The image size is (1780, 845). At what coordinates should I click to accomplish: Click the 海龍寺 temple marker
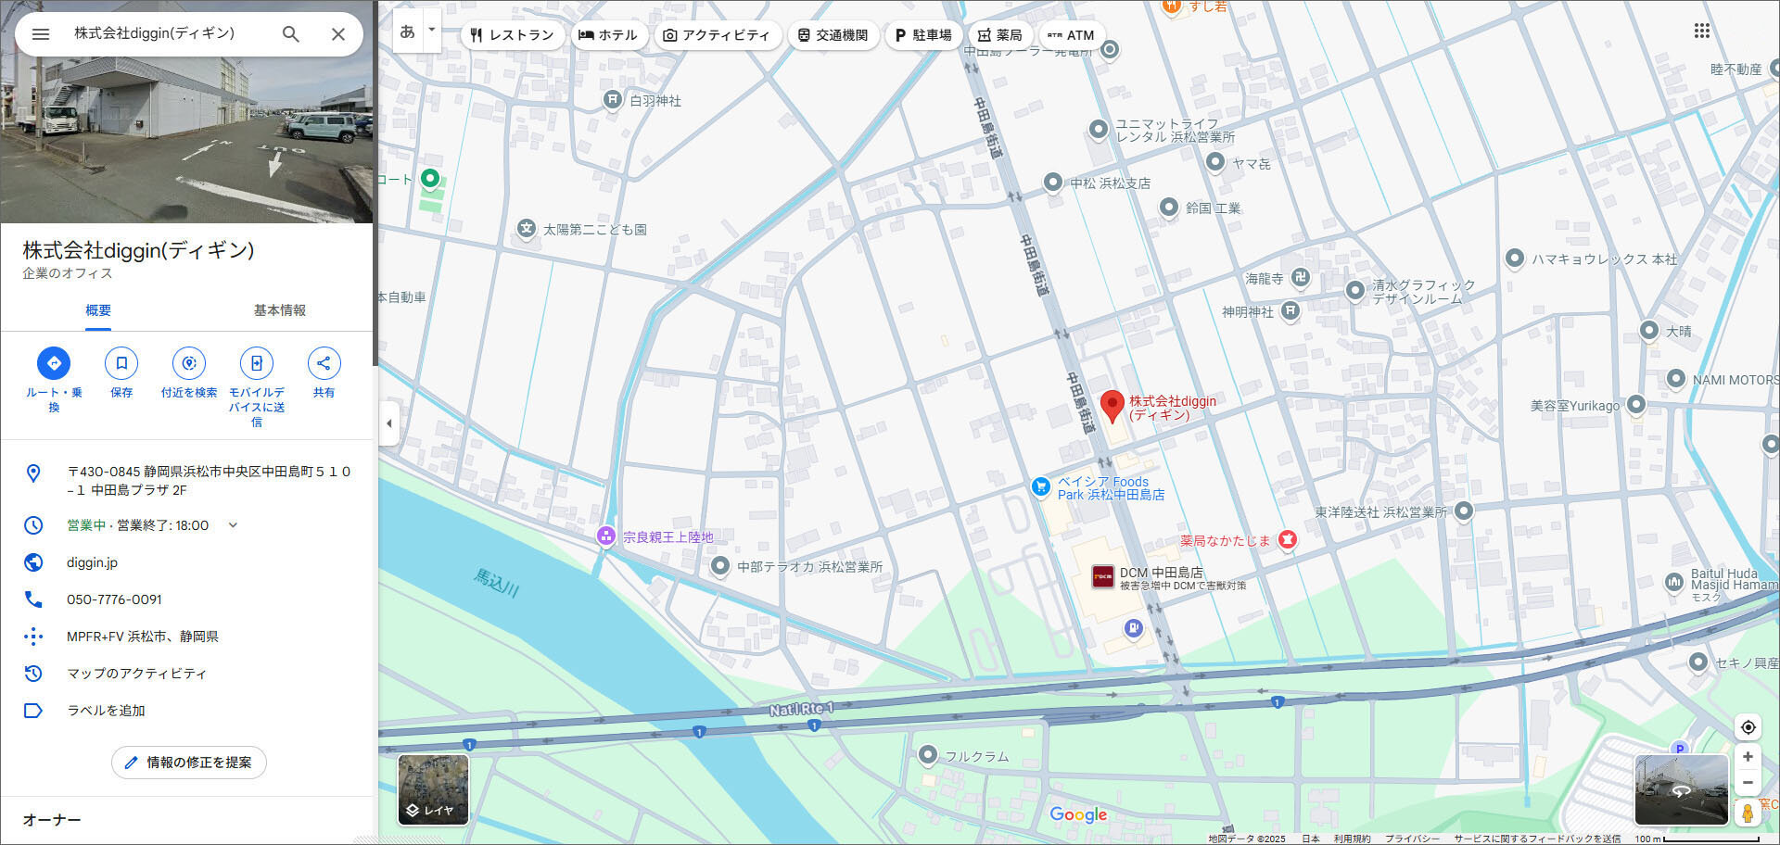1301,277
